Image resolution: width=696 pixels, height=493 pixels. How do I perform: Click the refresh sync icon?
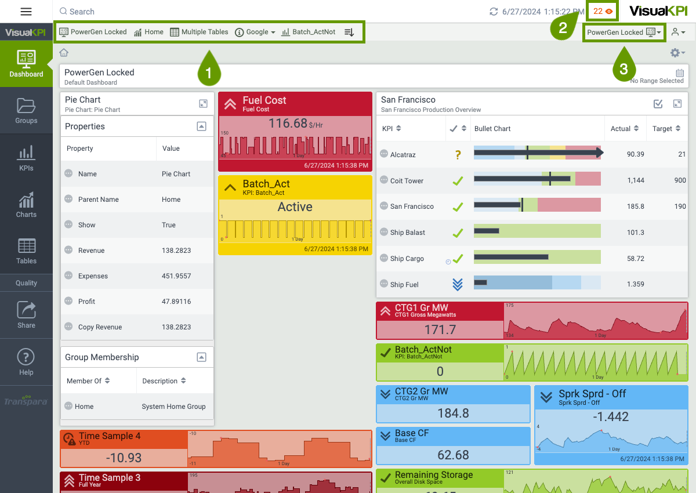point(494,12)
